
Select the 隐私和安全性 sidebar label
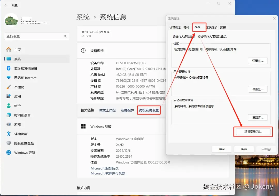[24, 143]
